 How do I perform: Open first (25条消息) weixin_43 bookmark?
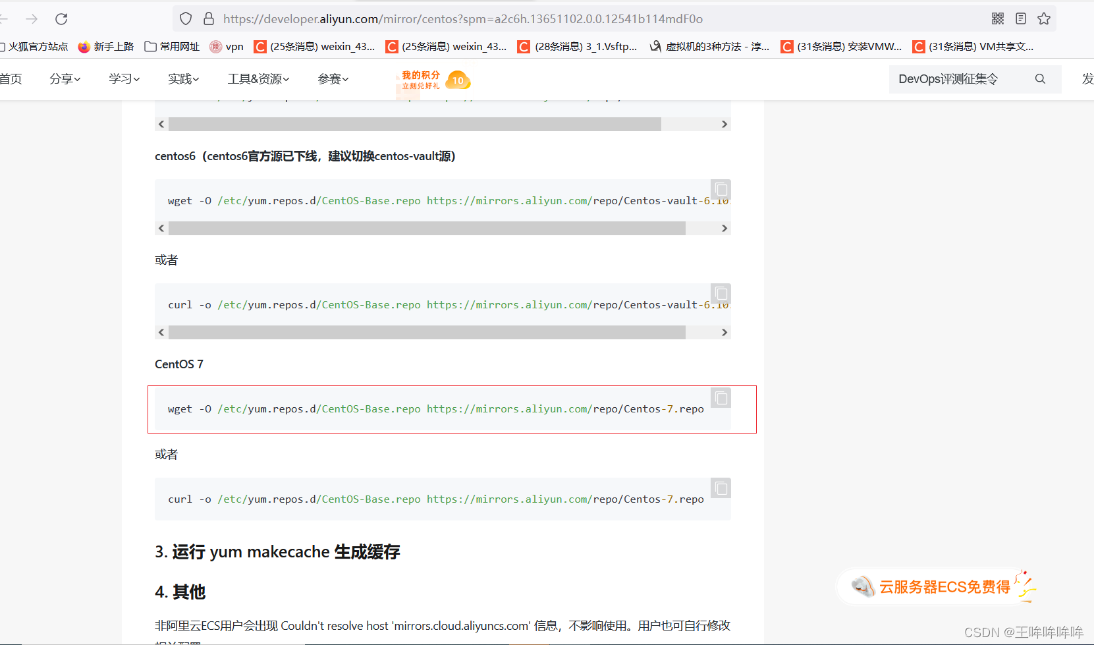pyautogui.click(x=314, y=47)
